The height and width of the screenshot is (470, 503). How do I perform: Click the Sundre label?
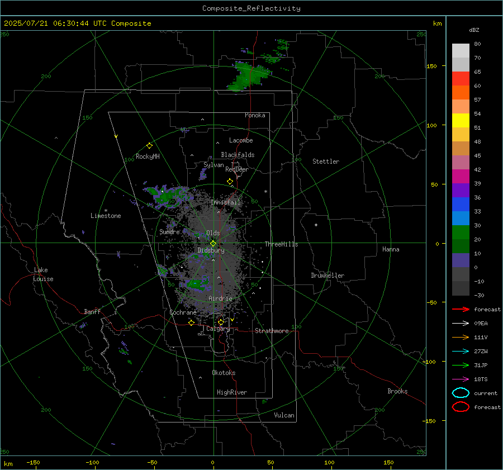170,232
